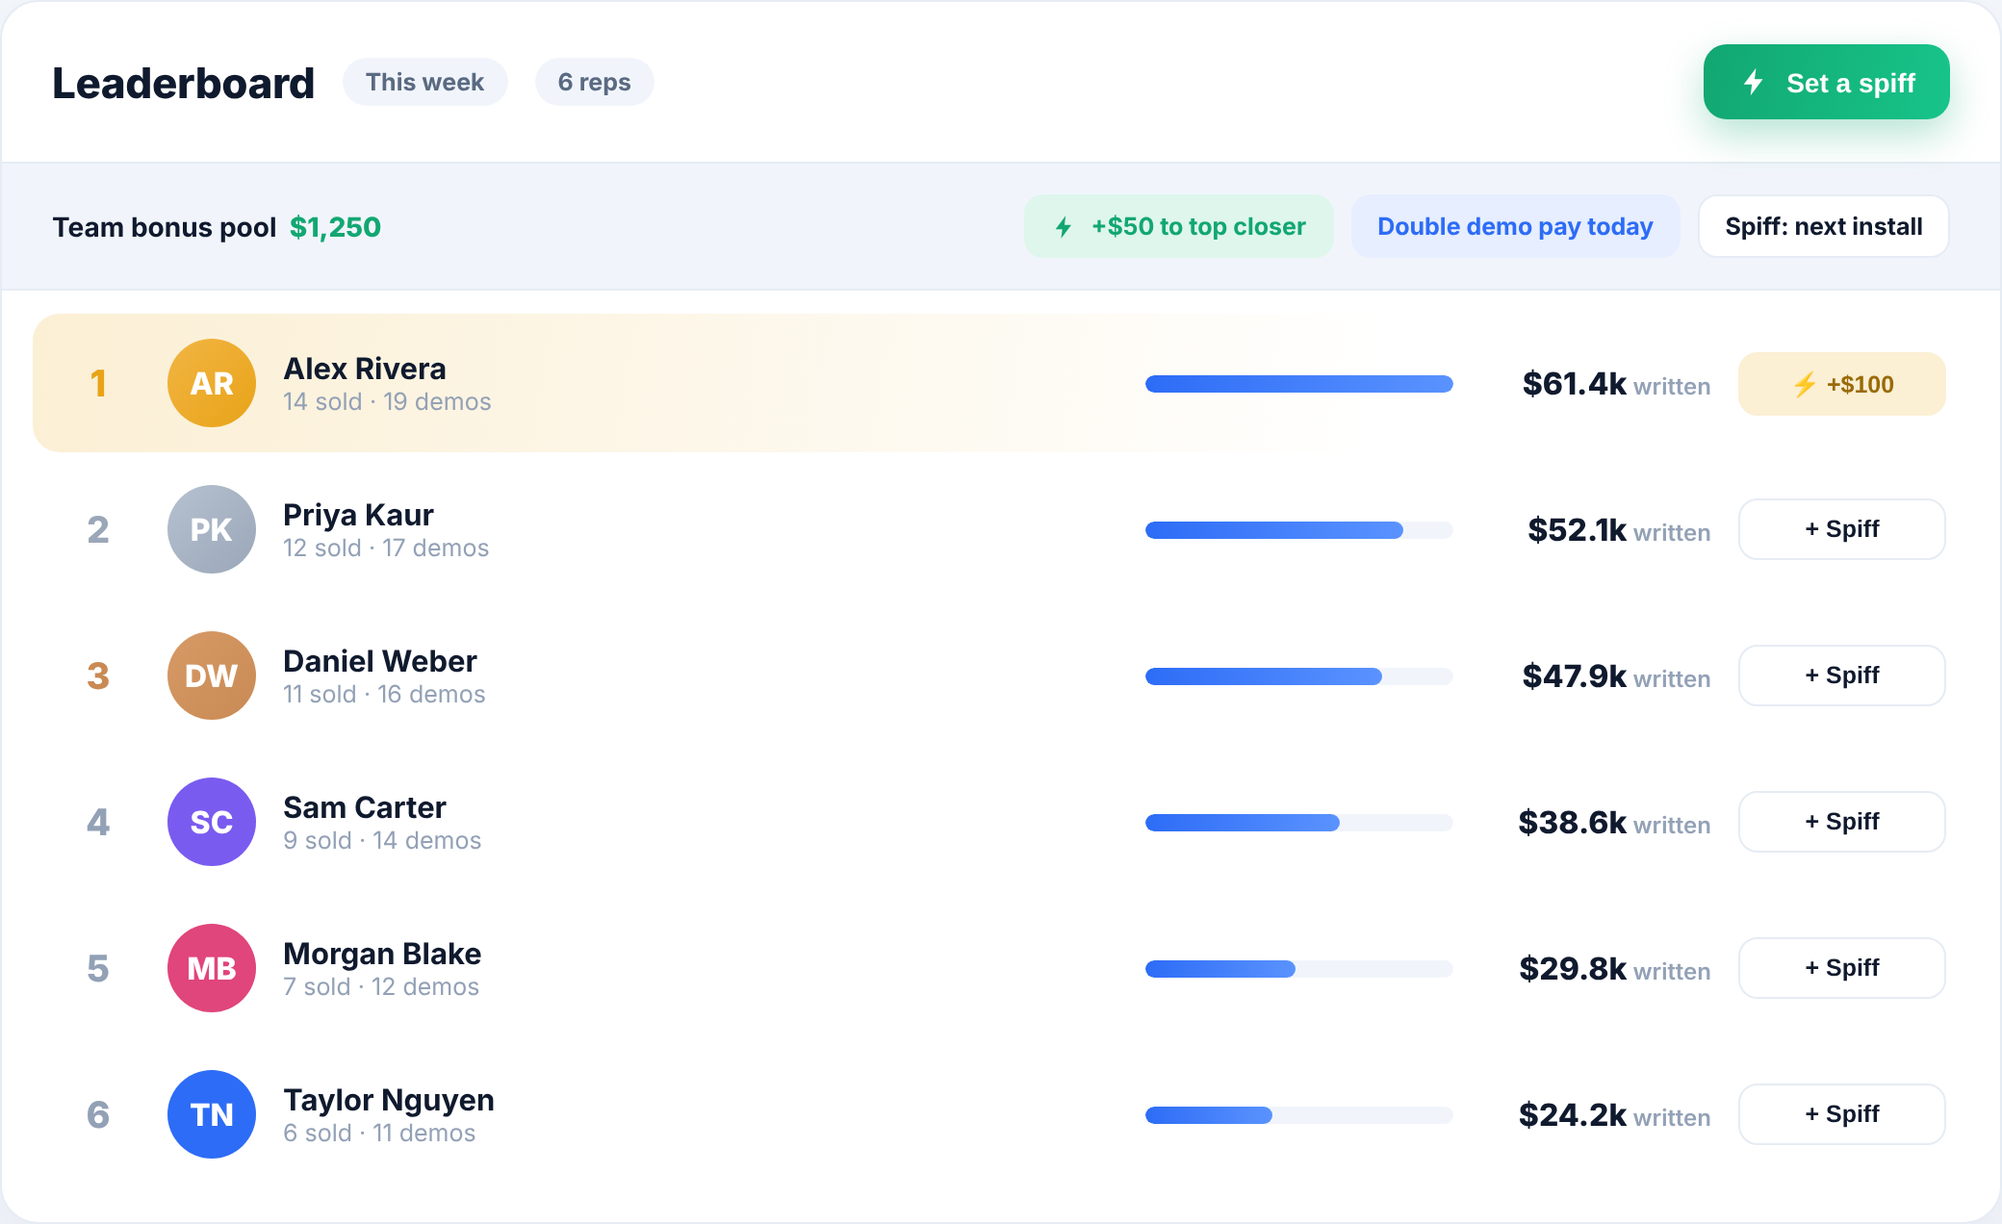Click the 6 sold · 11 demos stat
This screenshot has height=1224, width=2002.
click(379, 1133)
